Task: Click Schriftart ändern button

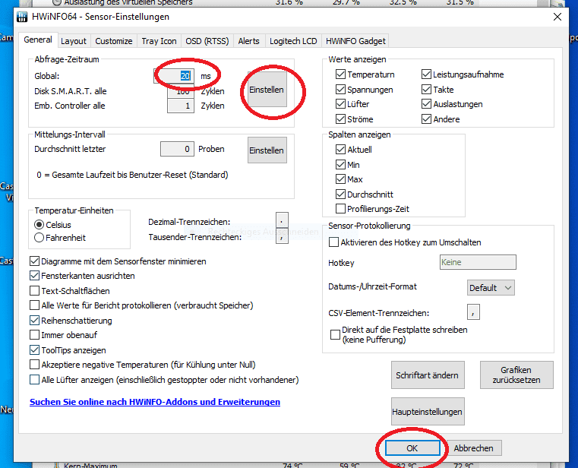Action: (x=428, y=375)
